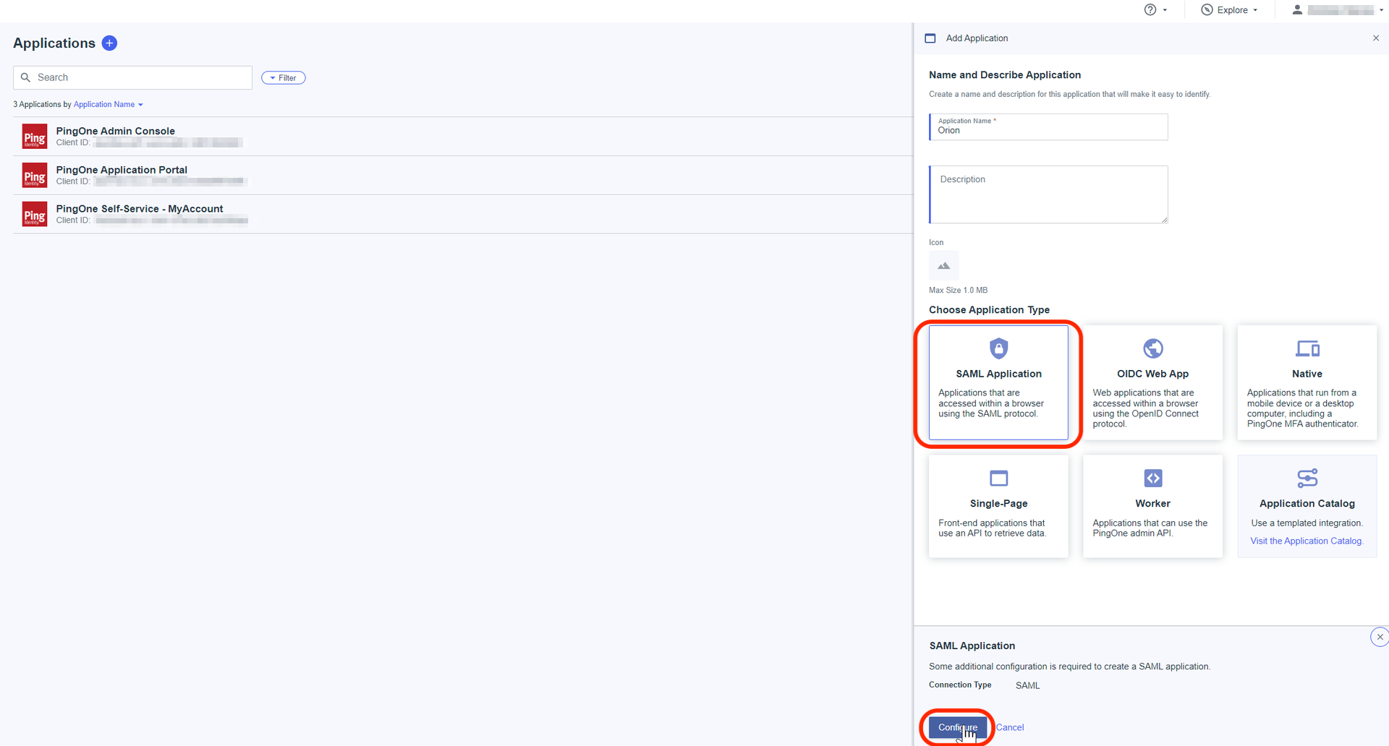The height and width of the screenshot is (746, 1389).
Task: Focus the Application Name field containing Orion
Action: tap(1048, 130)
